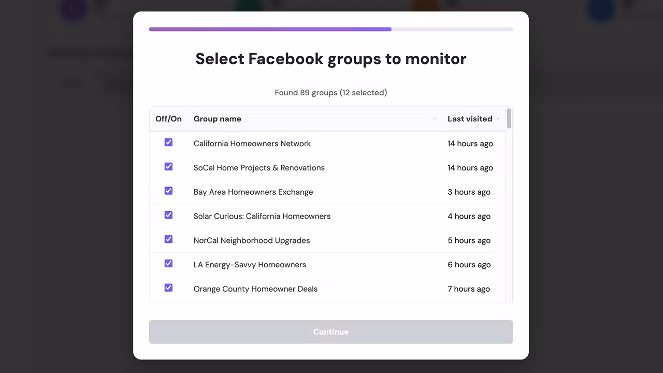Image resolution: width=663 pixels, height=373 pixels.
Task: Uncheck California Homeowners Network checkbox
Action: click(x=168, y=142)
